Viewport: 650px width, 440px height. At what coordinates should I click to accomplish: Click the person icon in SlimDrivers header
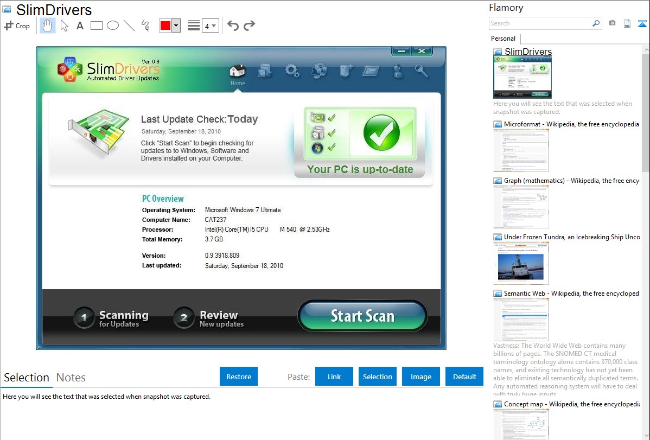tap(398, 71)
